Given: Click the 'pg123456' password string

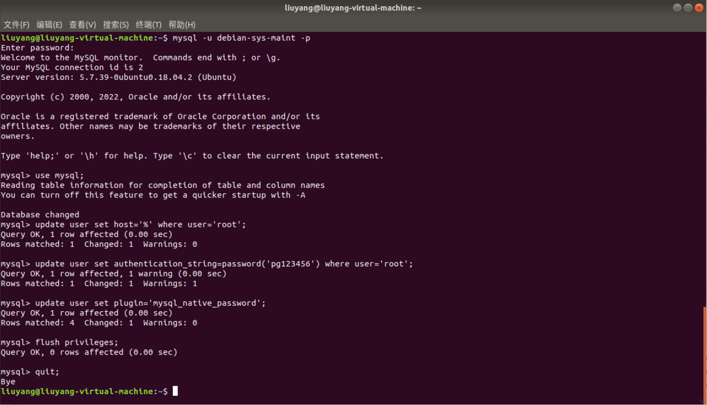Looking at the screenshot, I should [x=291, y=264].
